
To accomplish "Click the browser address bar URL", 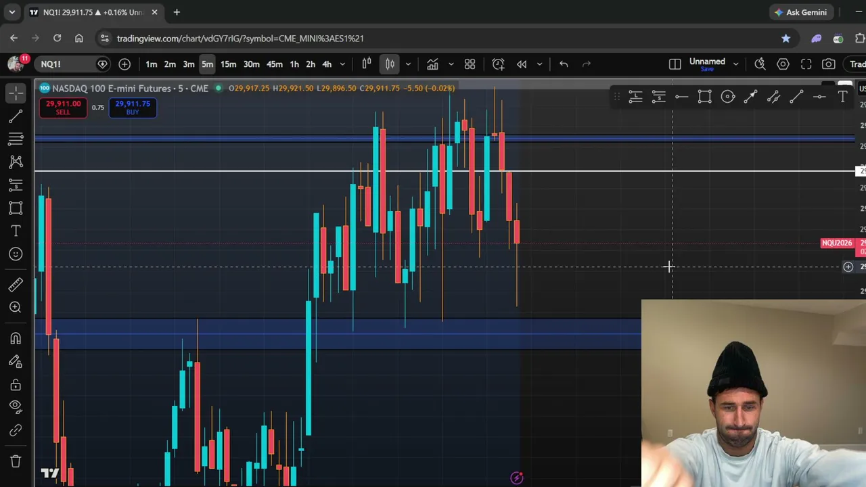I will tap(240, 39).
